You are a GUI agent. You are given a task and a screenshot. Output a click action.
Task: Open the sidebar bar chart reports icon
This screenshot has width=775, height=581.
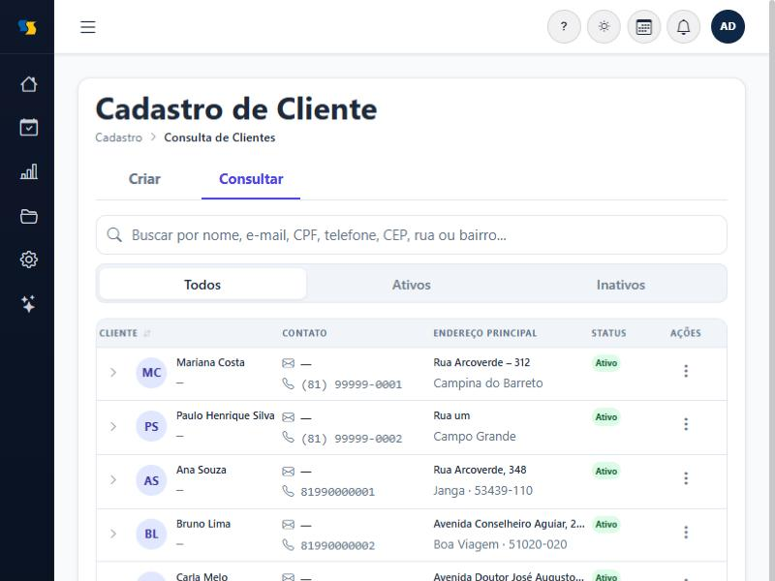tap(29, 171)
